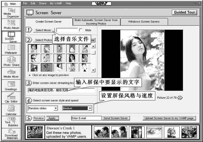Open Media Organizer from sidebar

point(11,13)
